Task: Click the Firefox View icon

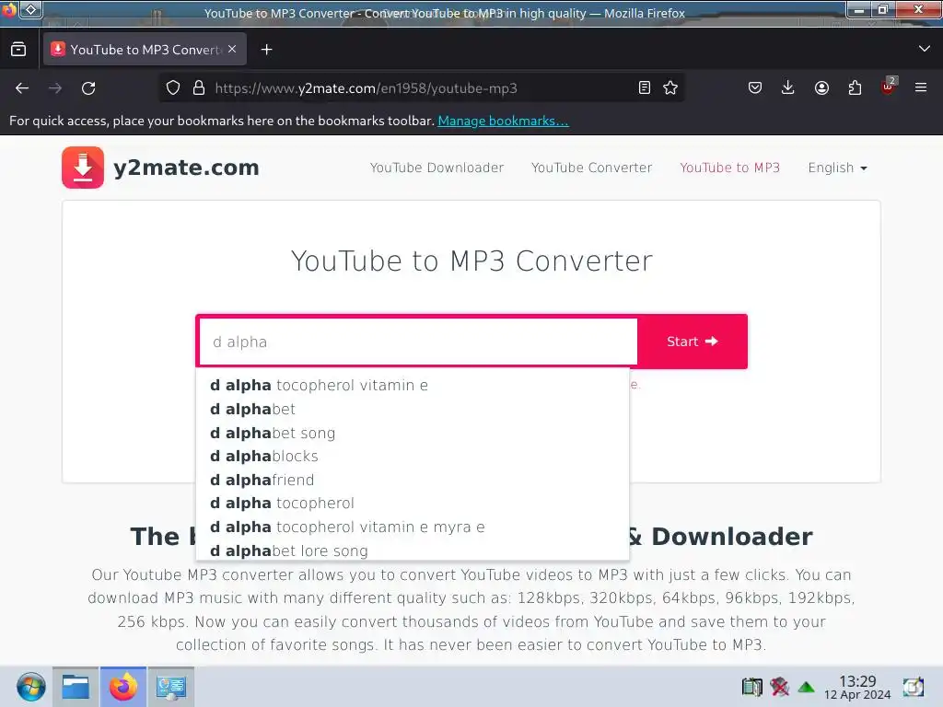Action: point(18,50)
